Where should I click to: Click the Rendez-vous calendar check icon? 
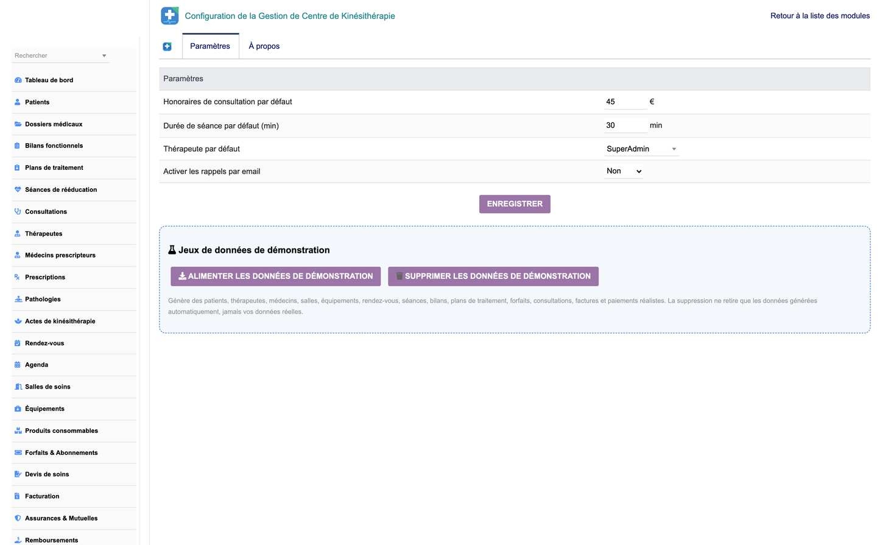click(18, 343)
